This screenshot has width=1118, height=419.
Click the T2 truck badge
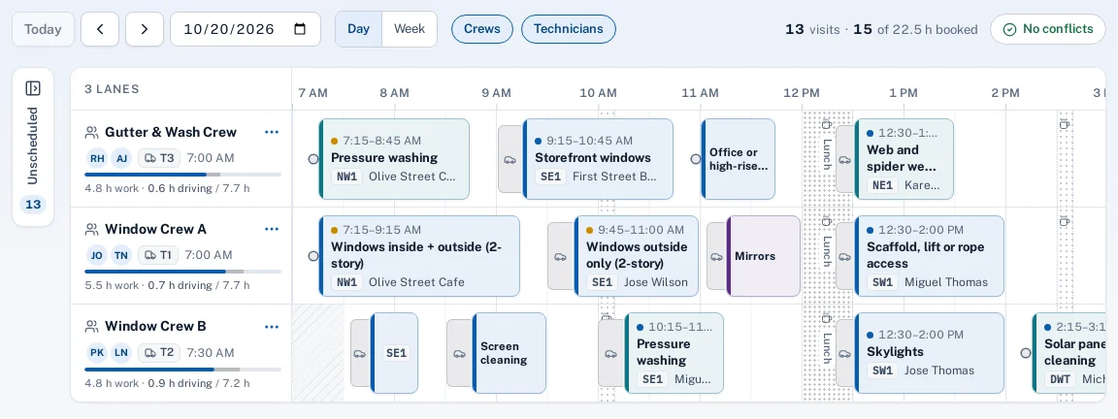coord(159,352)
